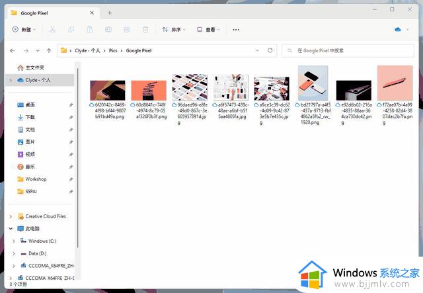This screenshot has height=293, width=423.
Task: Select thumbnail a9ce3c39-dc62 jpg image
Action: coord(272,89)
